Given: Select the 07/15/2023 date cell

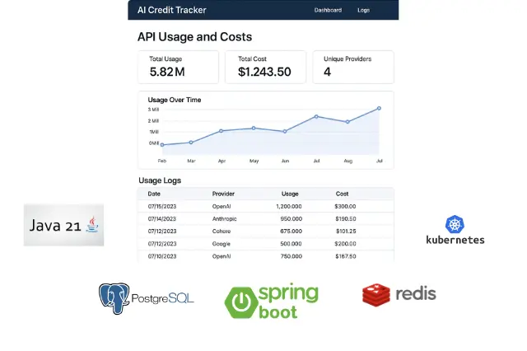Looking at the screenshot, I should pos(162,207).
